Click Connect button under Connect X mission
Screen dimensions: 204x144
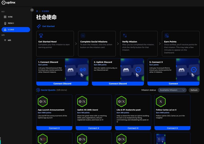click(173, 83)
